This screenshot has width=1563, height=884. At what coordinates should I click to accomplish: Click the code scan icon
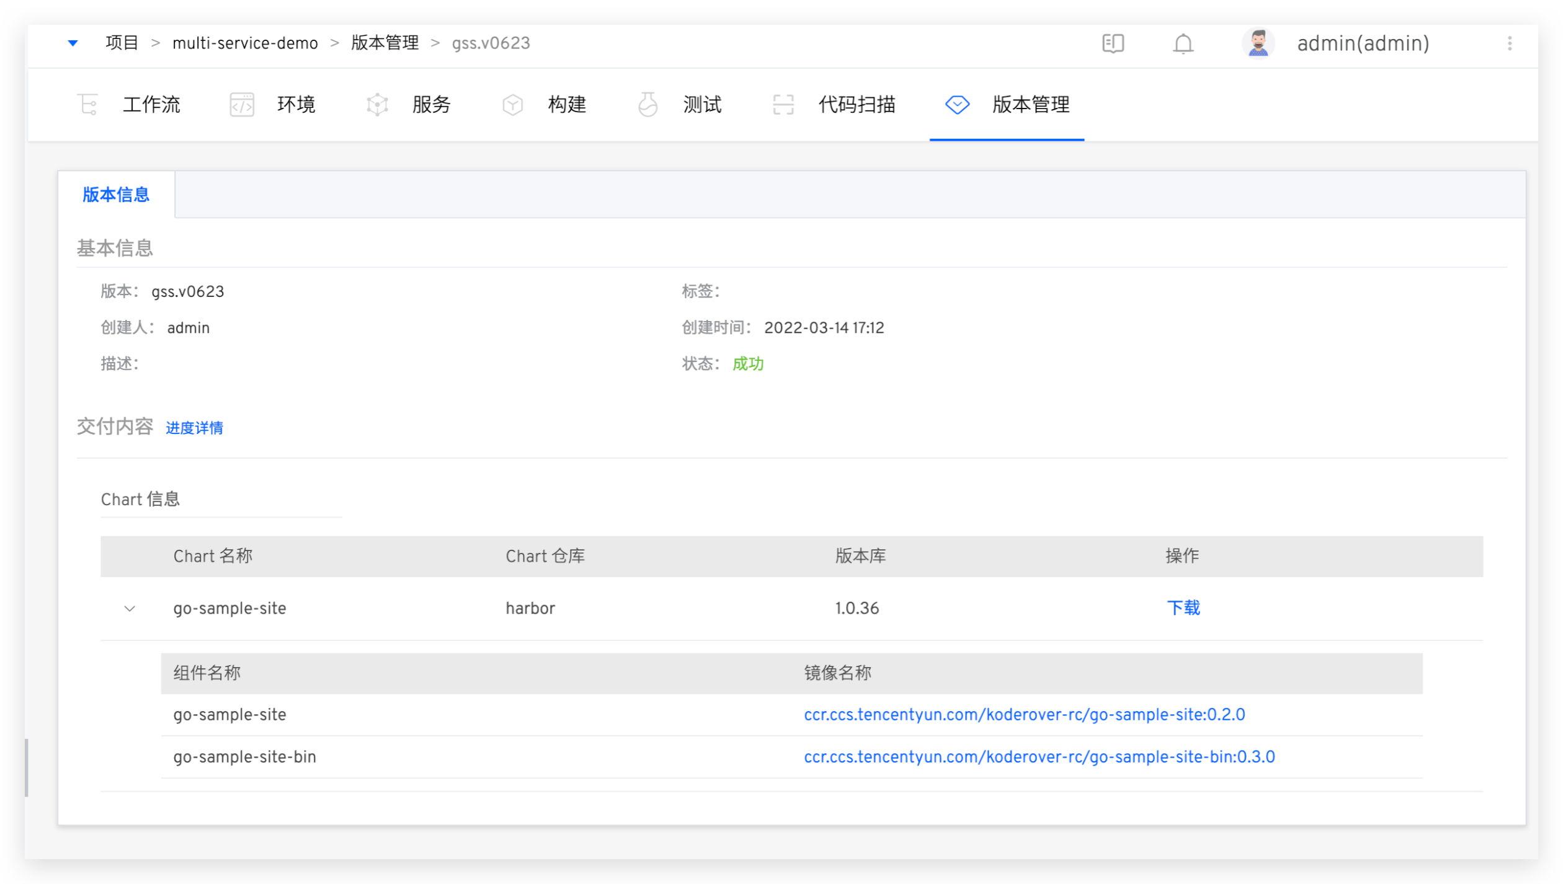(x=783, y=104)
